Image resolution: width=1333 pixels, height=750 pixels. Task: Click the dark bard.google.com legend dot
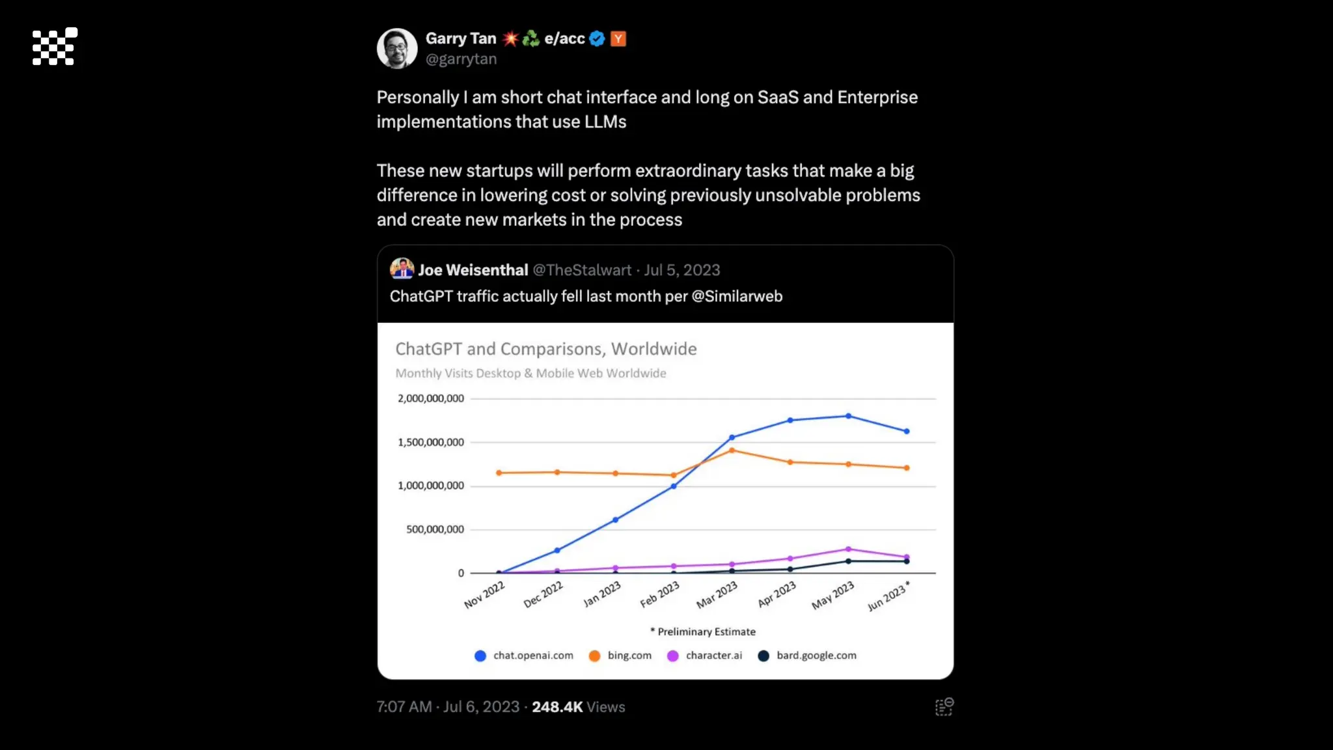763,656
